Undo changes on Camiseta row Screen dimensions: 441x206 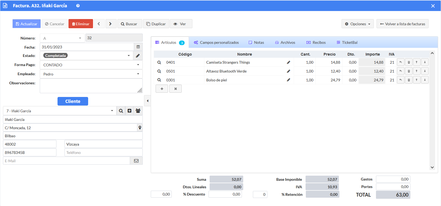click(401, 62)
